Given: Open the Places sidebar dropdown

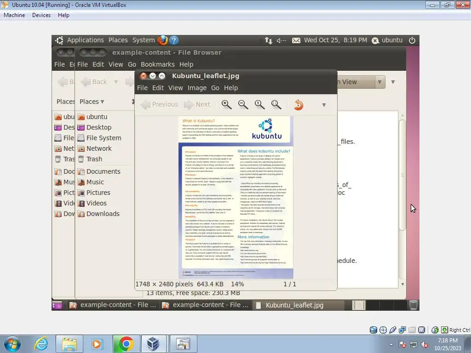Looking at the screenshot, I should point(92,102).
